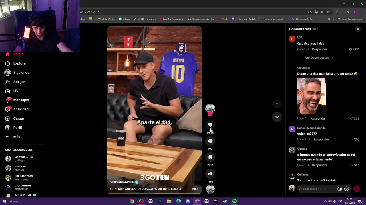This screenshot has width=366, height=205.
Task: Like the video with the heart icon
Action: coord(210,125)
